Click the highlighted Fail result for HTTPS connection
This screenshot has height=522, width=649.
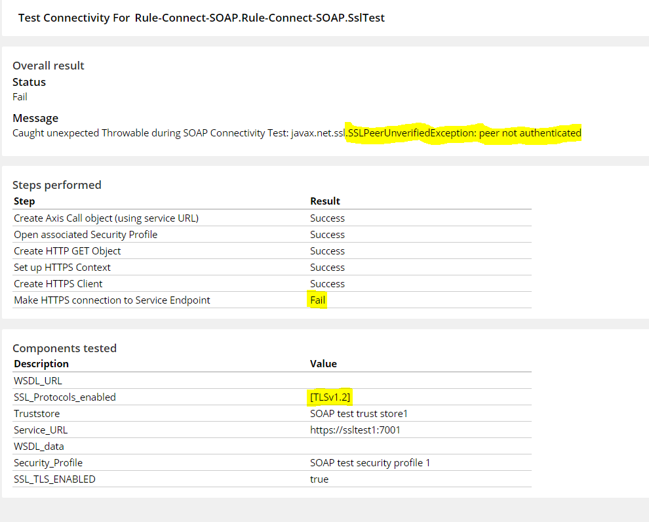pyautogui.click(x=317, y=300)
